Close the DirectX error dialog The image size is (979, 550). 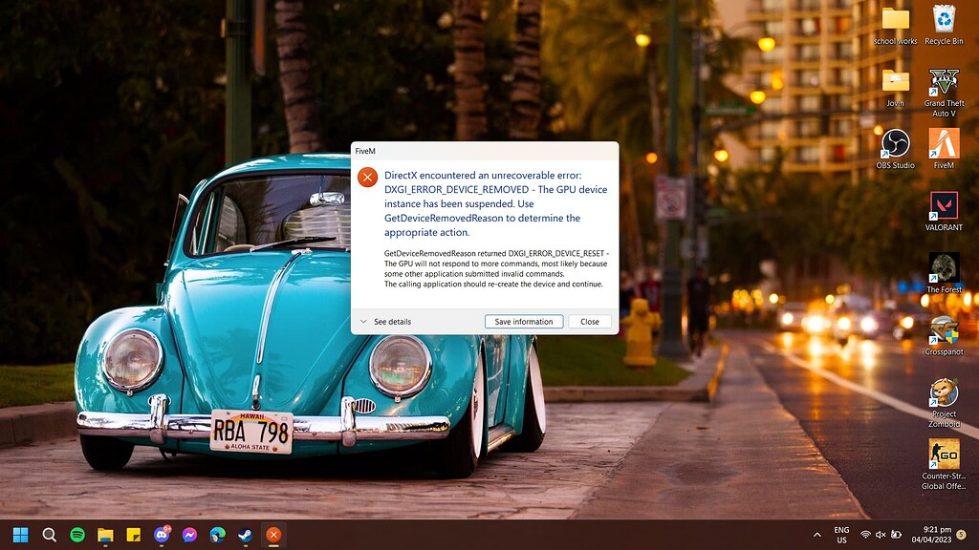(x=590, y=322)
